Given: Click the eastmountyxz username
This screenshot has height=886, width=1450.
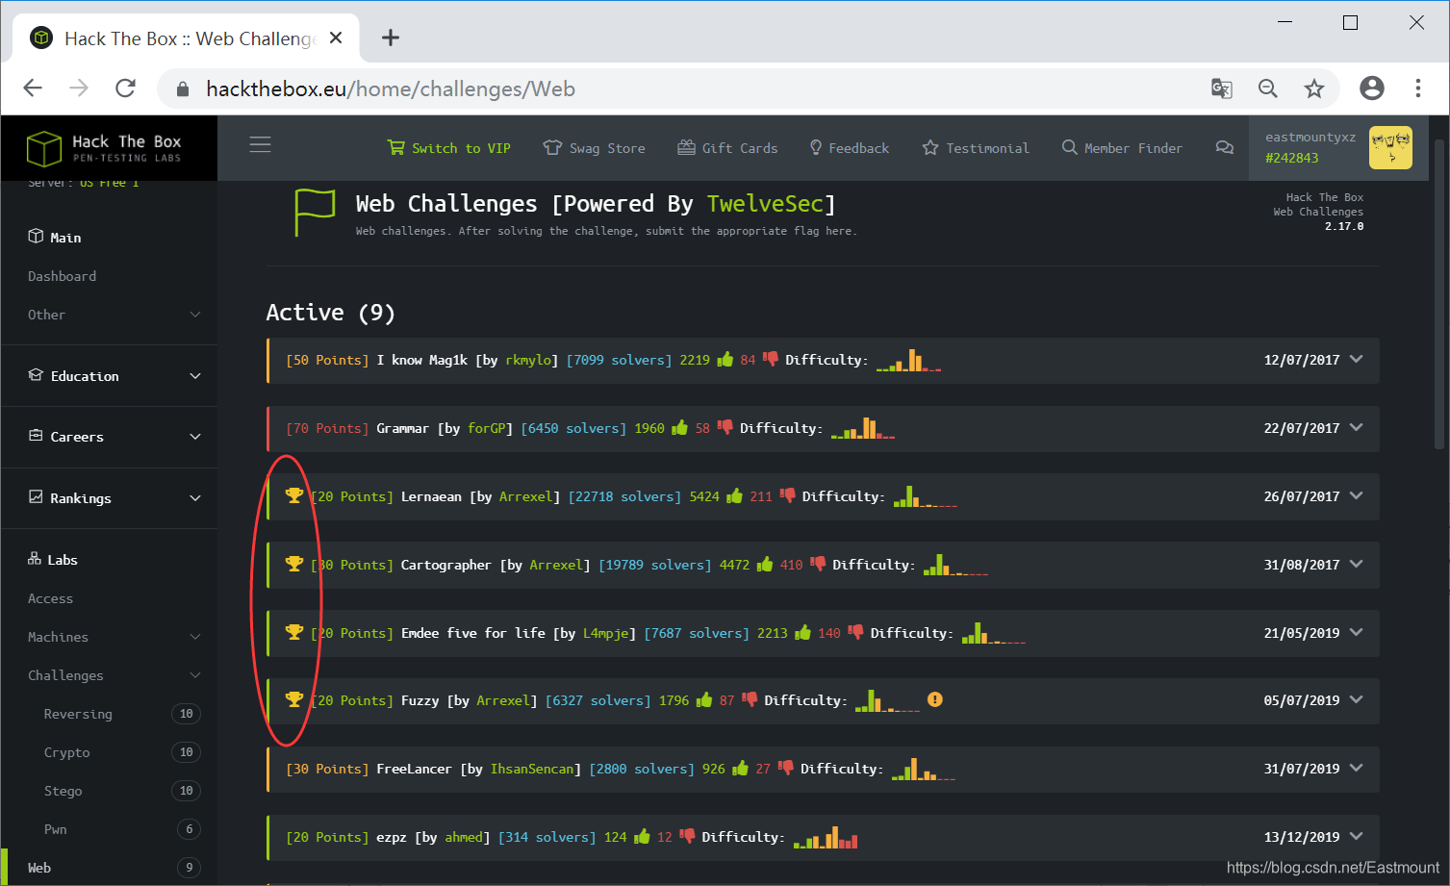Looking at the screenshot, I should tap(1310, 137).
